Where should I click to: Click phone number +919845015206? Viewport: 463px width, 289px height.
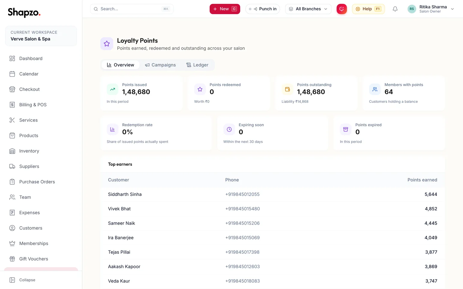[242, 223]
